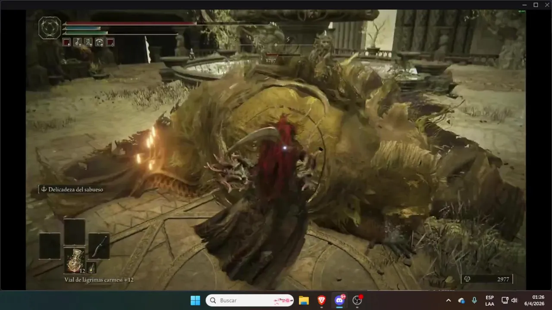Click the first red status buff icon
Image resolution: width=552 pixels, height=310 pixels.
click(x=66, y=42)
